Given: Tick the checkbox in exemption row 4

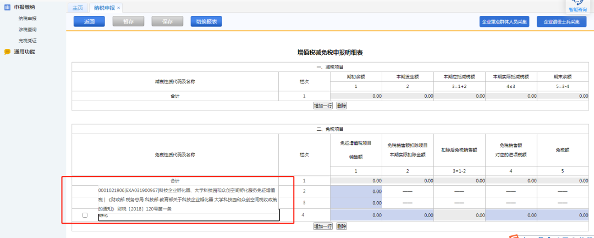Looking at the screenshot, I should click(x=85, y=215).
